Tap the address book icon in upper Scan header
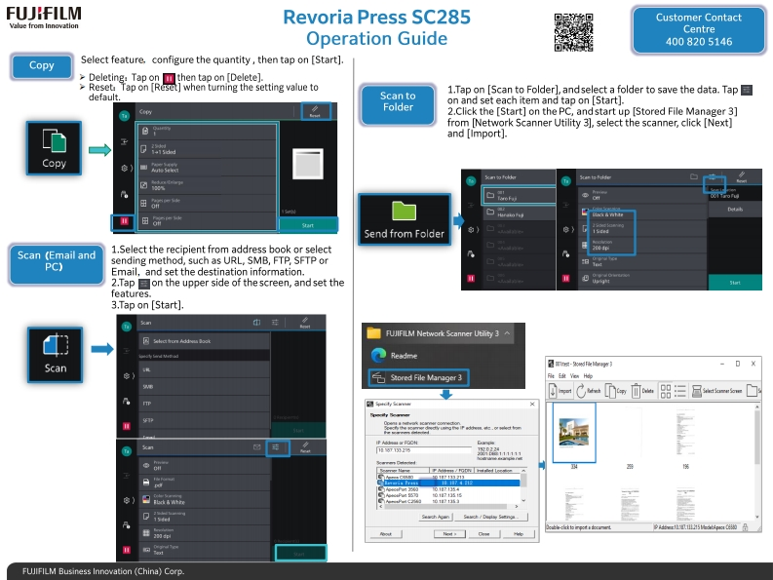Screen dimensions: 773x580 [256, 323]
